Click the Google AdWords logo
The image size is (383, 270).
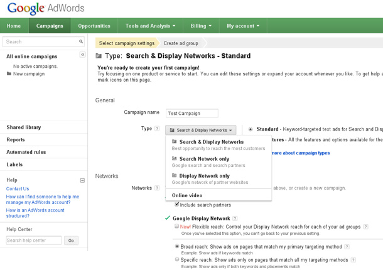(46, 8)
